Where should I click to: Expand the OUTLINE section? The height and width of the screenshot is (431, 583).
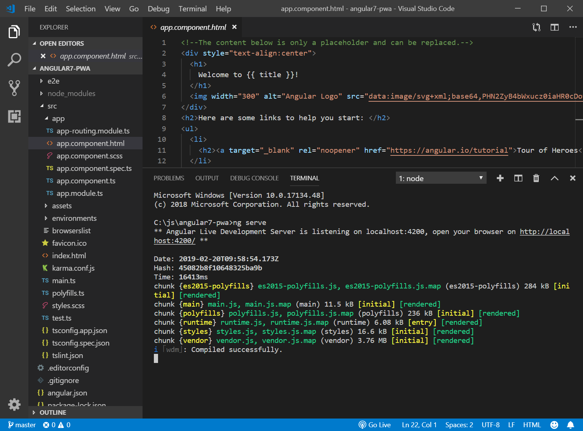click(x=53, y=412)
